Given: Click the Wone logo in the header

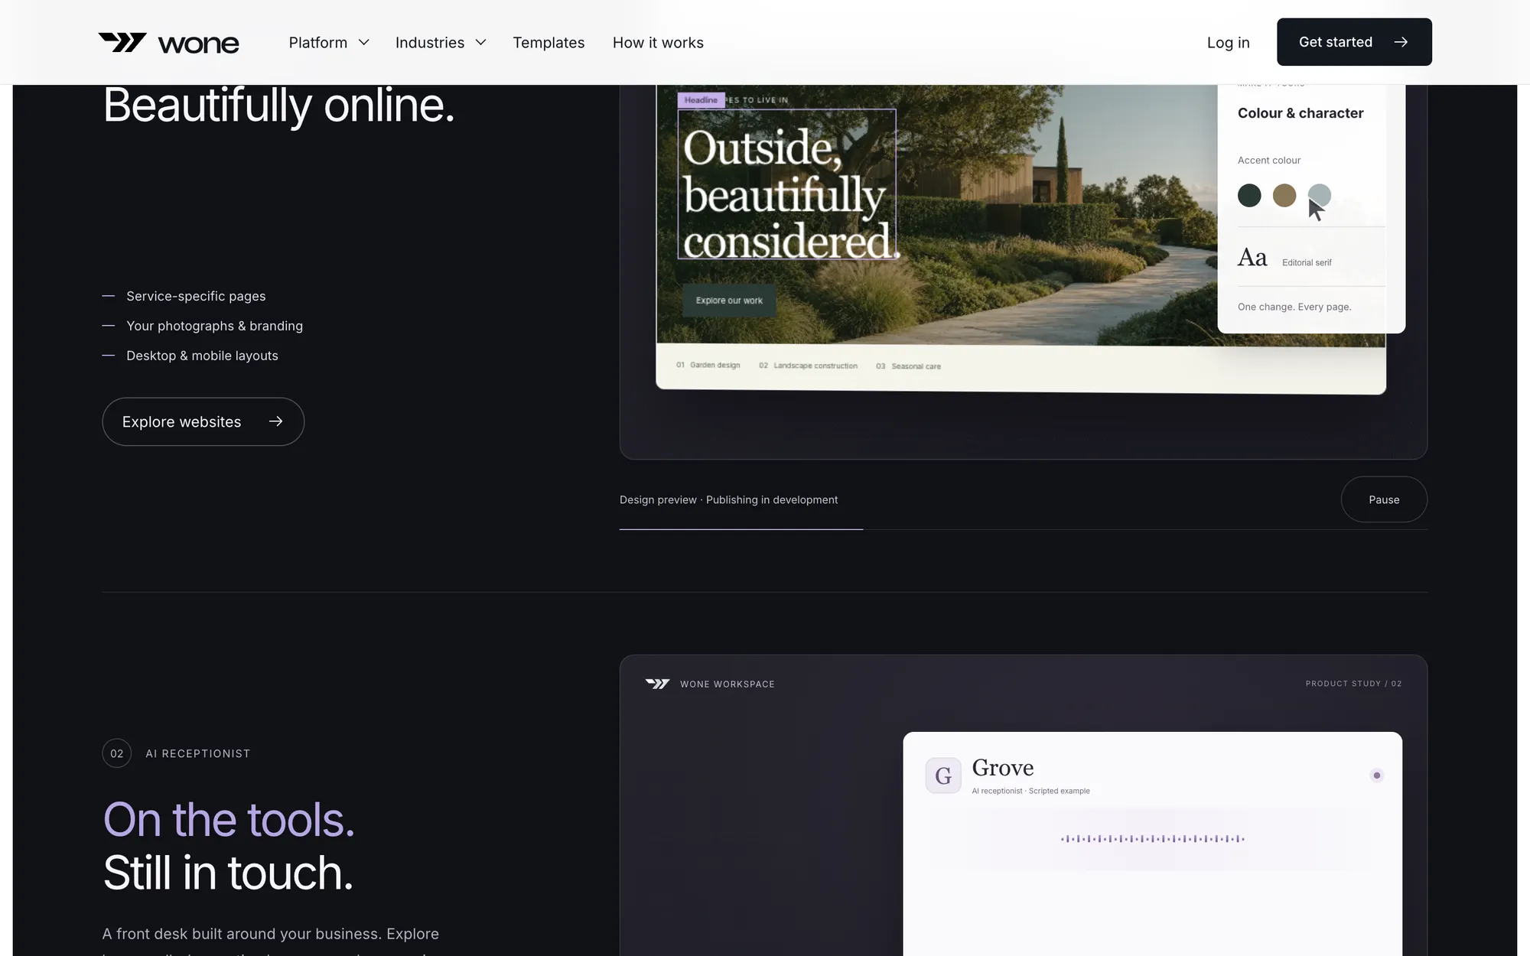Looking at the screenshot, I should click(168, 43).
